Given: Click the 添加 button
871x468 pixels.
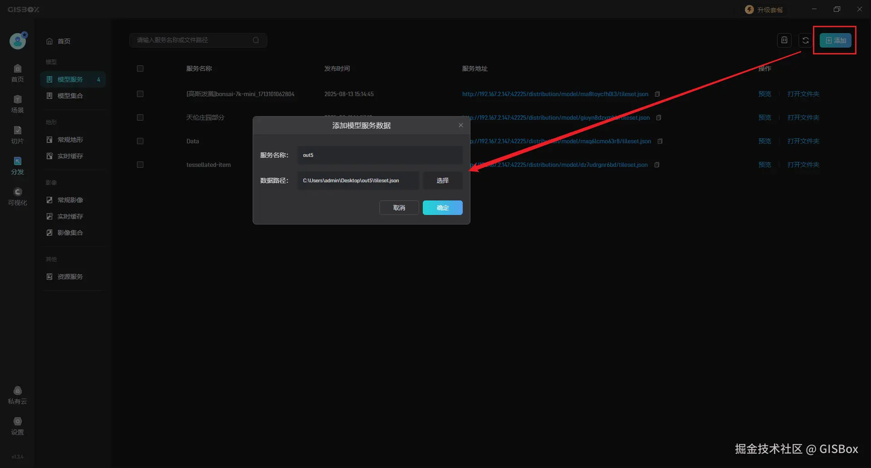Looking at the screenshot, I should click(x=836, y=40).
